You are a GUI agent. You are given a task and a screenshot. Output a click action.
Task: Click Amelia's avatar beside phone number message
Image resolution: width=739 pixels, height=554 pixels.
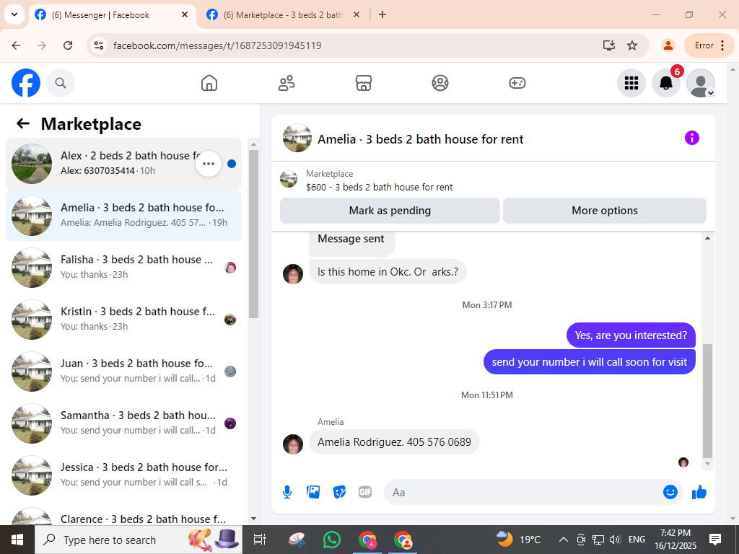[x=293, y=444]
